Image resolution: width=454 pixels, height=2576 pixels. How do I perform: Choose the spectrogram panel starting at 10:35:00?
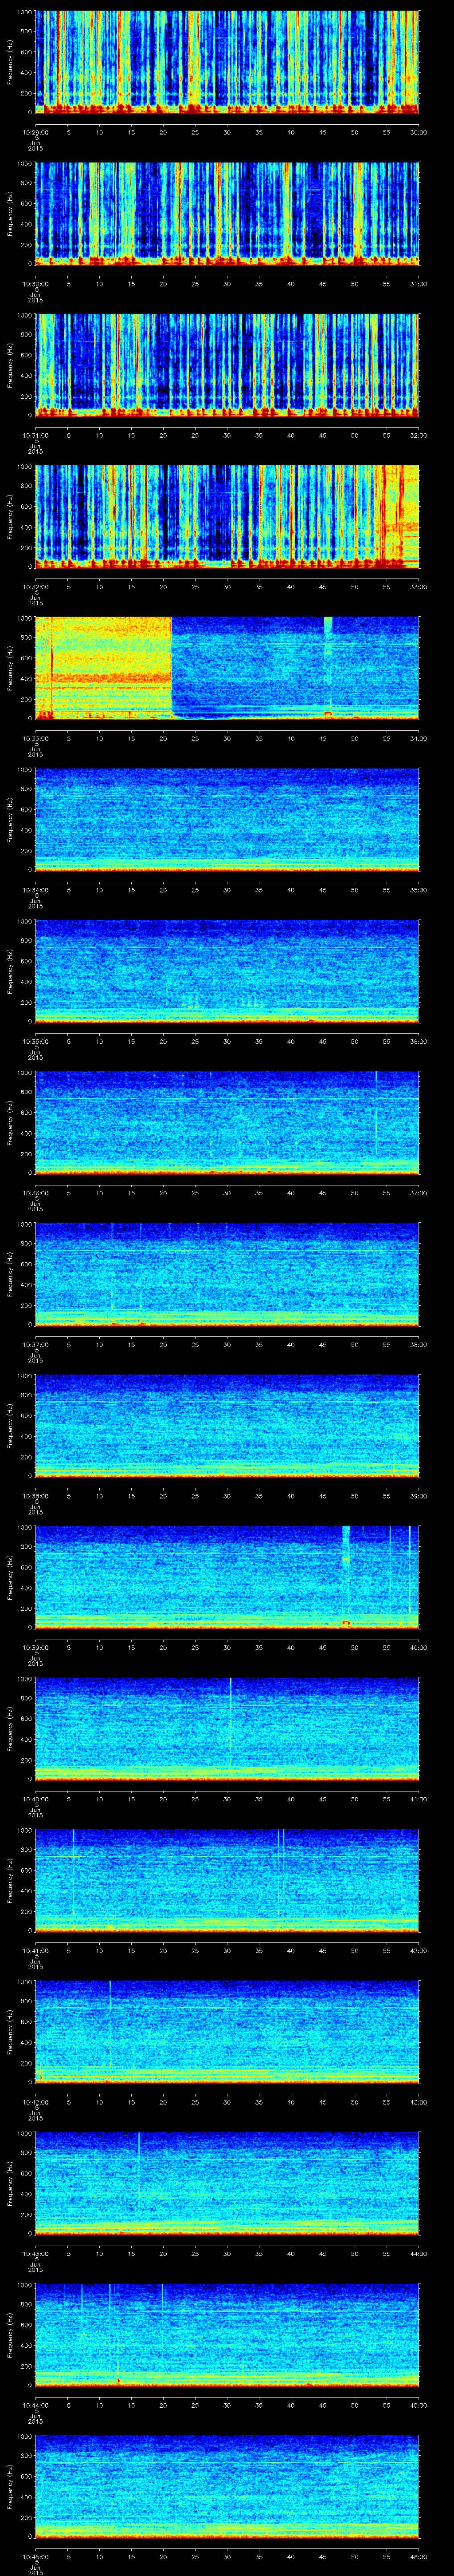227,971
